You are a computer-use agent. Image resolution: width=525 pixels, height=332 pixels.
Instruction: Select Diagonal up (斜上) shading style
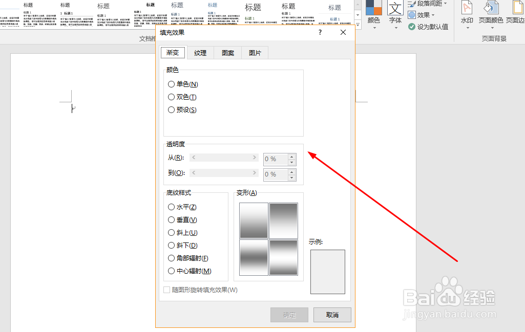182,232
